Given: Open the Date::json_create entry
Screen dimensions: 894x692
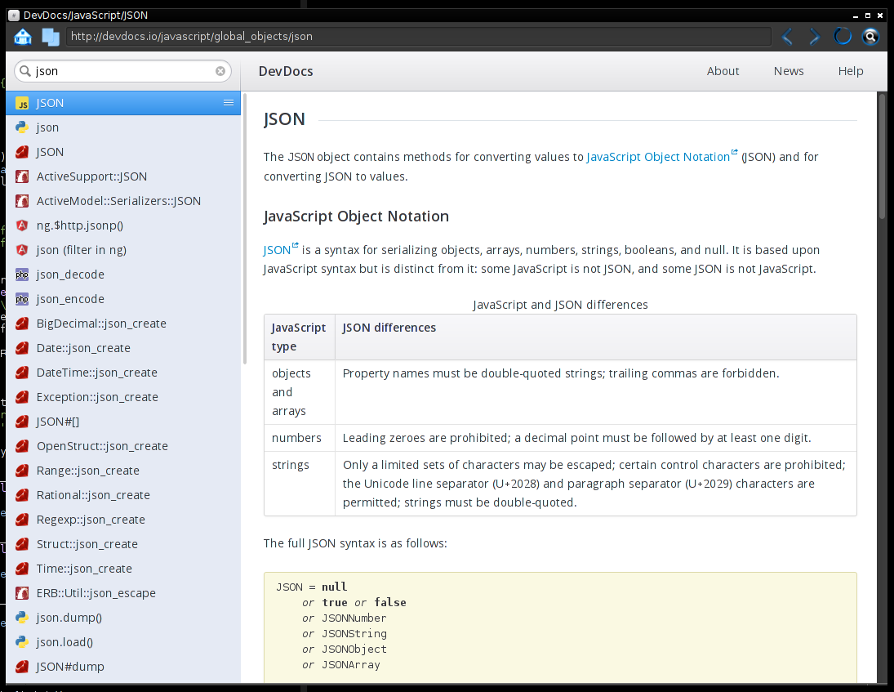Looking at the screenshot, I should pyautogui.click(x=123, y=348).
